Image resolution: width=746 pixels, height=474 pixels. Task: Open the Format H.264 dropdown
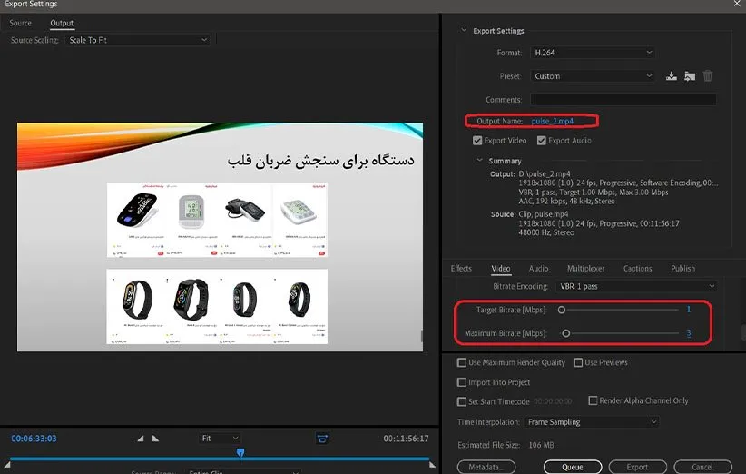click(x=591, y=54)
